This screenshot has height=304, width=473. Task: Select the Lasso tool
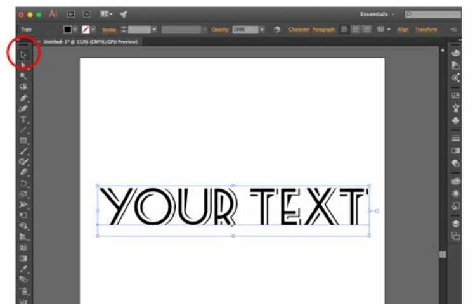point(23,87)
